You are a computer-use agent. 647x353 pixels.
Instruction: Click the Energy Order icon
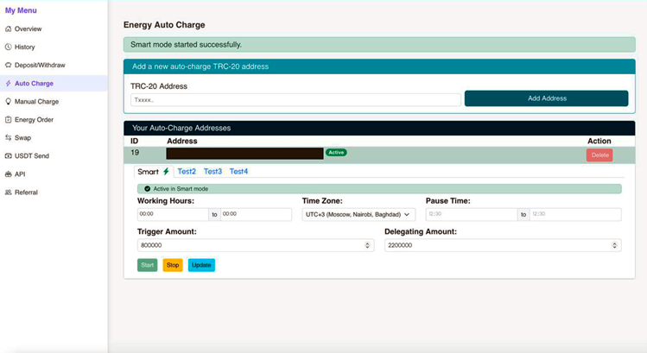(x=9, y=119)
